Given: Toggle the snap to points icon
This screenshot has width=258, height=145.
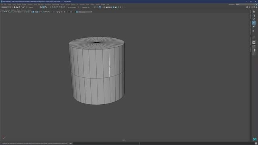Looking at the screenshot, I should click(57, 7).
